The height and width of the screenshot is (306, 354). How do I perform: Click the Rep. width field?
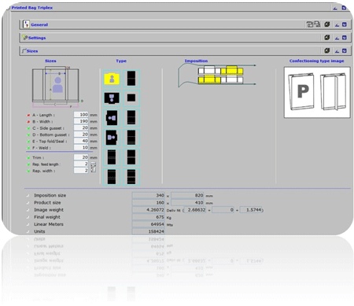click(81, 170)
